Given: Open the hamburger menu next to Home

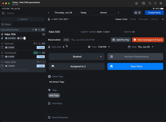Looking at the screenshot, I should click(3, 13).
